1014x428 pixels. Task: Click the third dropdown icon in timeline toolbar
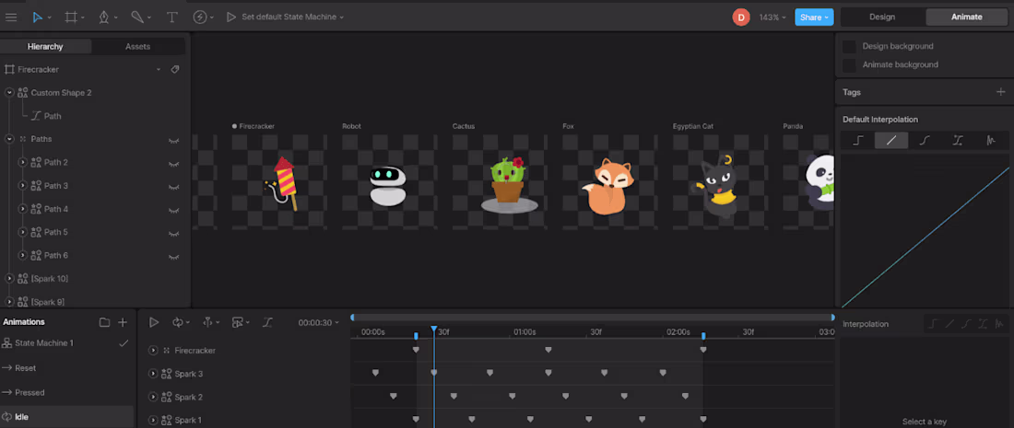[x=211, y=322]
